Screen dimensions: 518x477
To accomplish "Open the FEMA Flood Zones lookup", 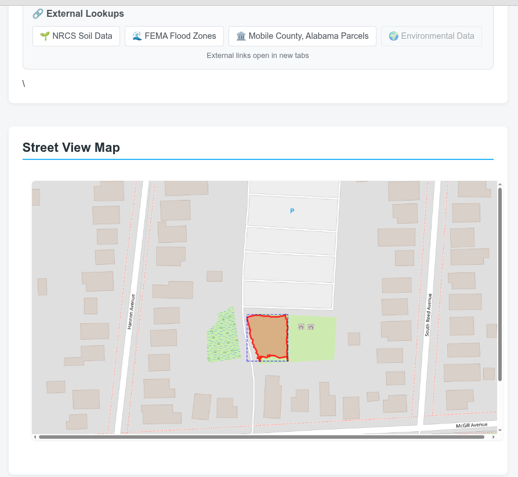I will (174, 36).
